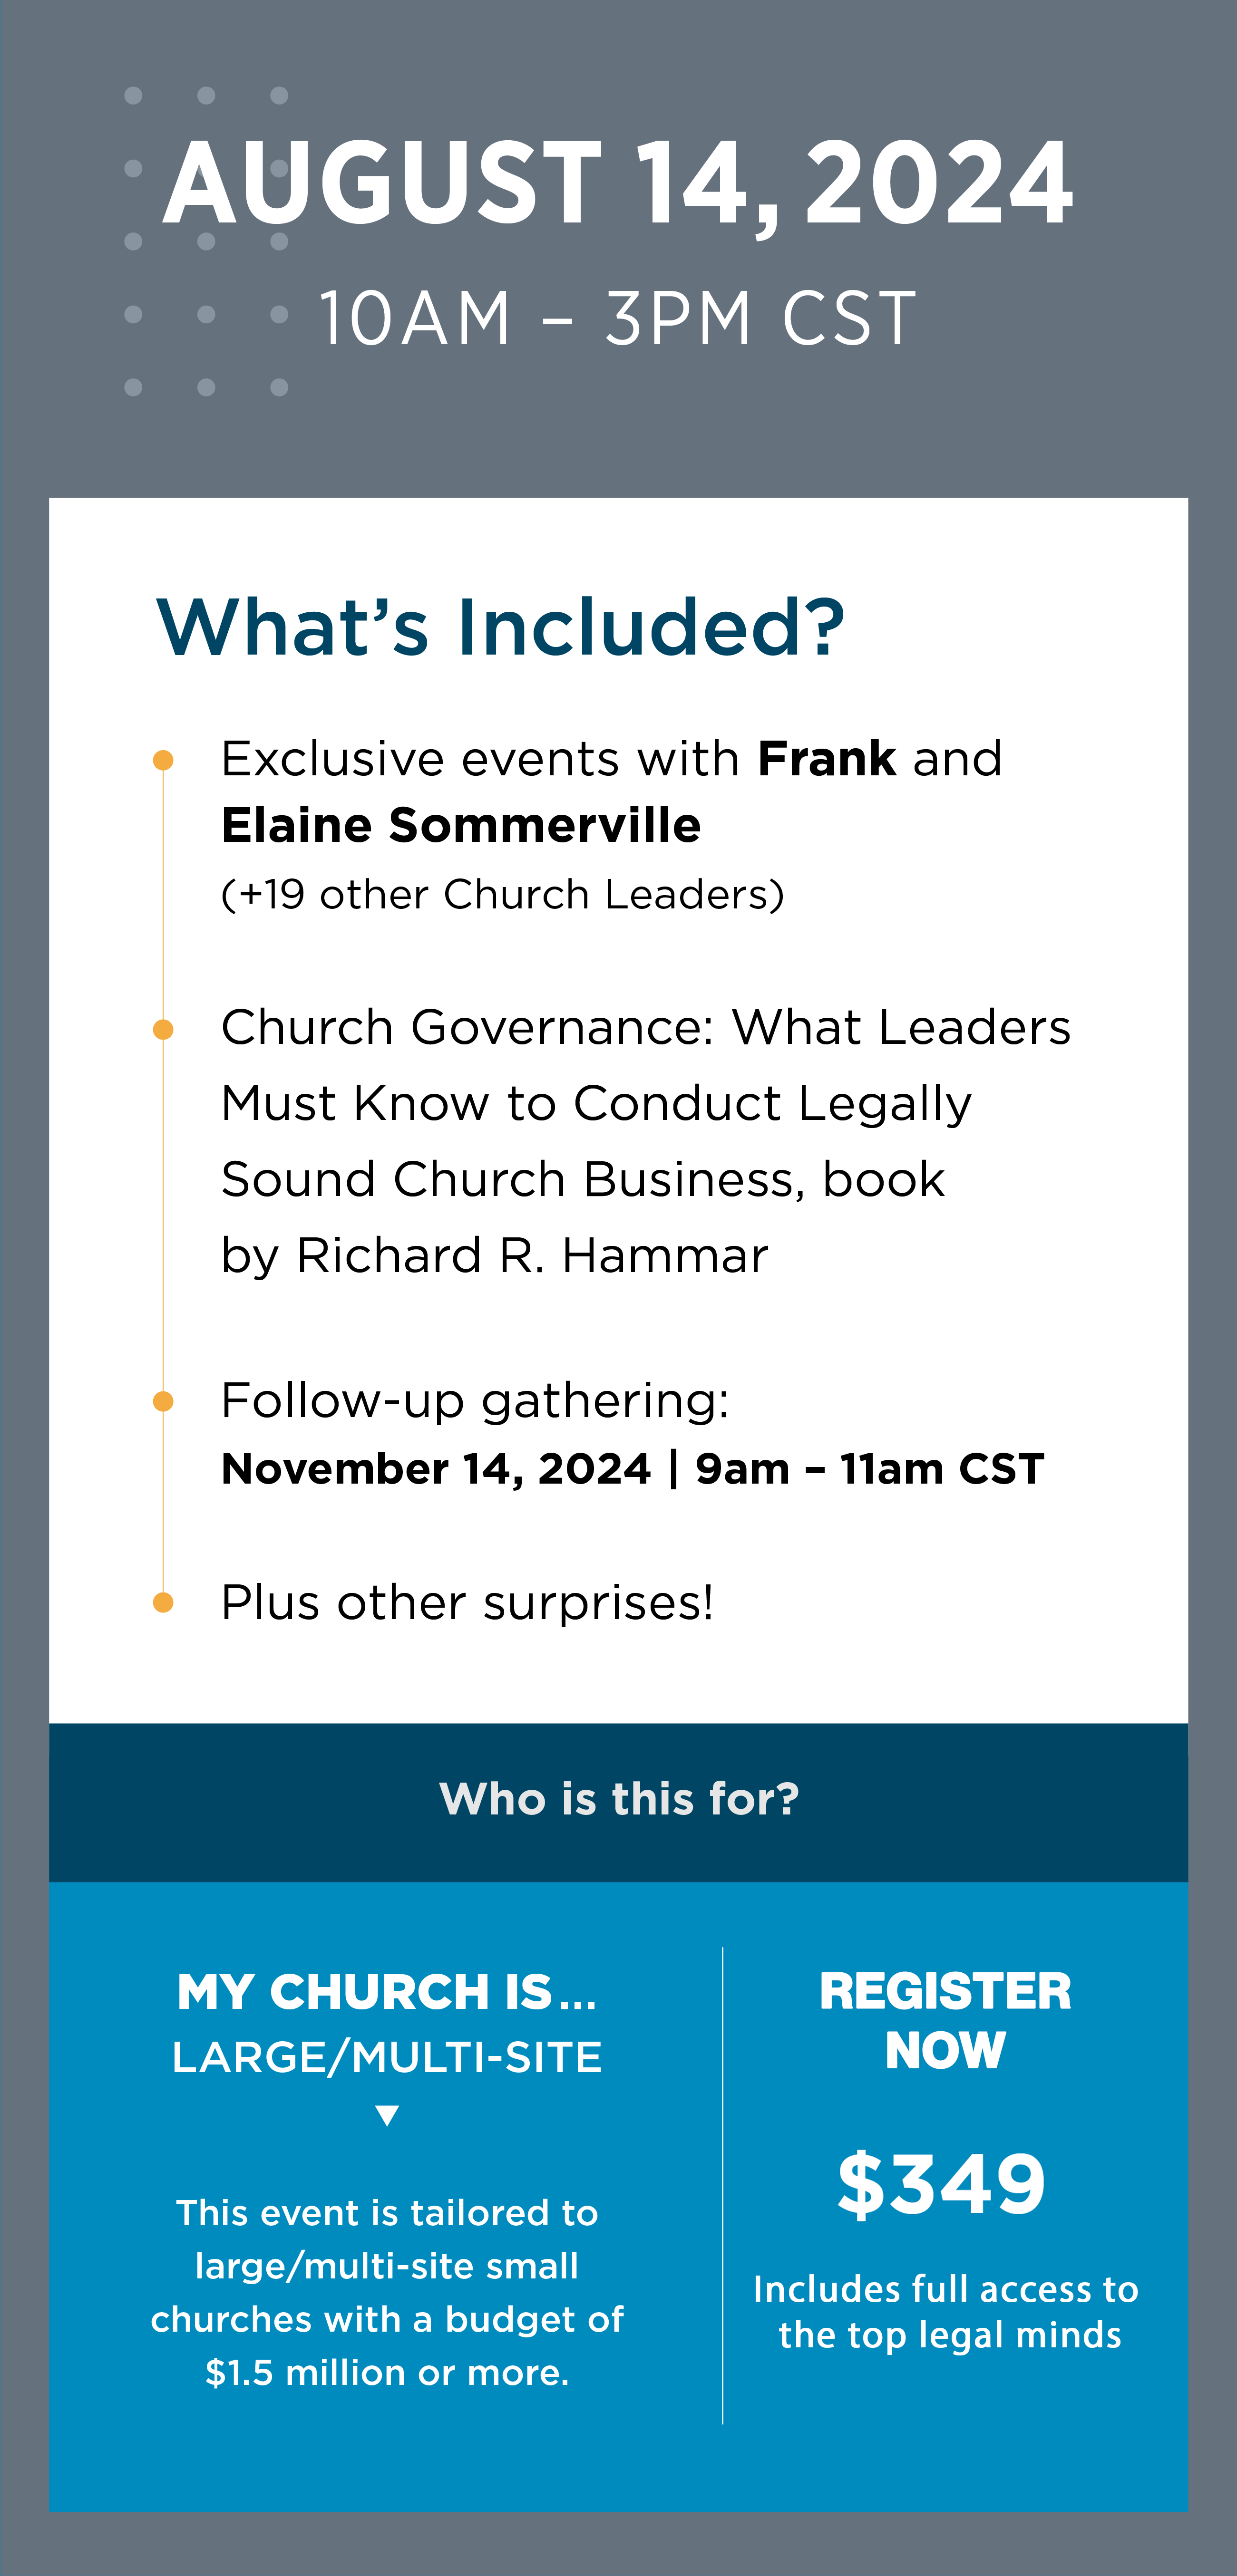Viewport: 1237px width, 2576px height.
Task: Click the Elaine Sommerville name
Action: pyautogui.click(x=461, y=826)
